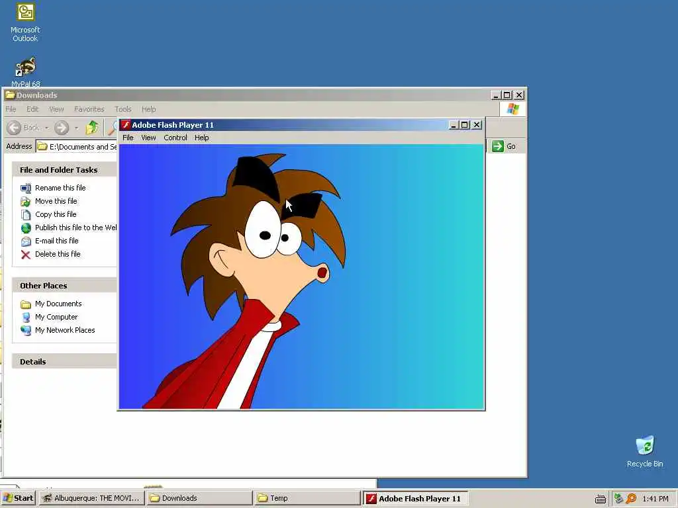Click the keyboard icon in system tray

[600, 499]
